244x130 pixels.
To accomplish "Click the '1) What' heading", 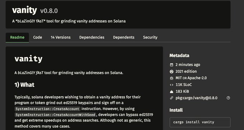I will [24, 85].
